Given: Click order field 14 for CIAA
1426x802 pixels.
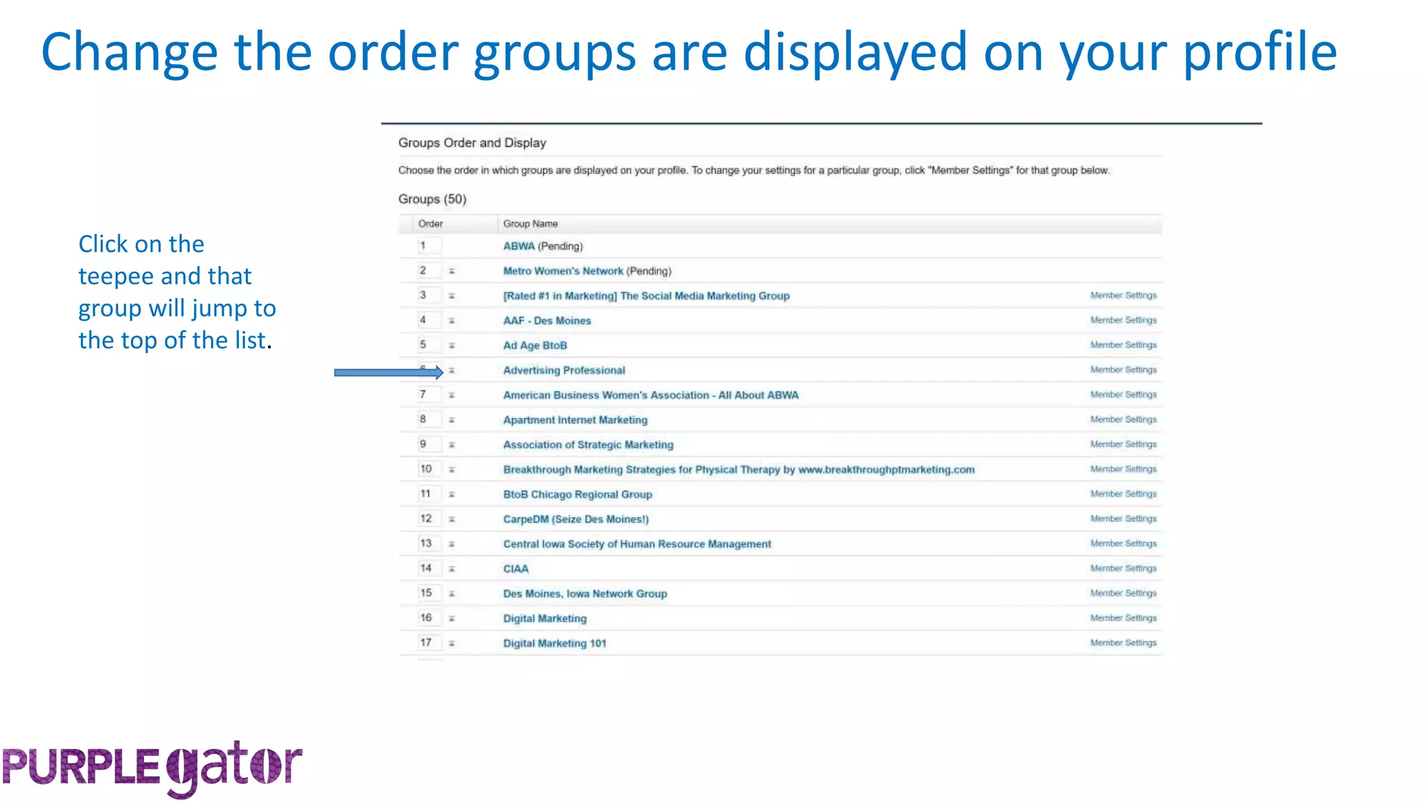Looking at the screenshot, I should [x=429, y=569].
